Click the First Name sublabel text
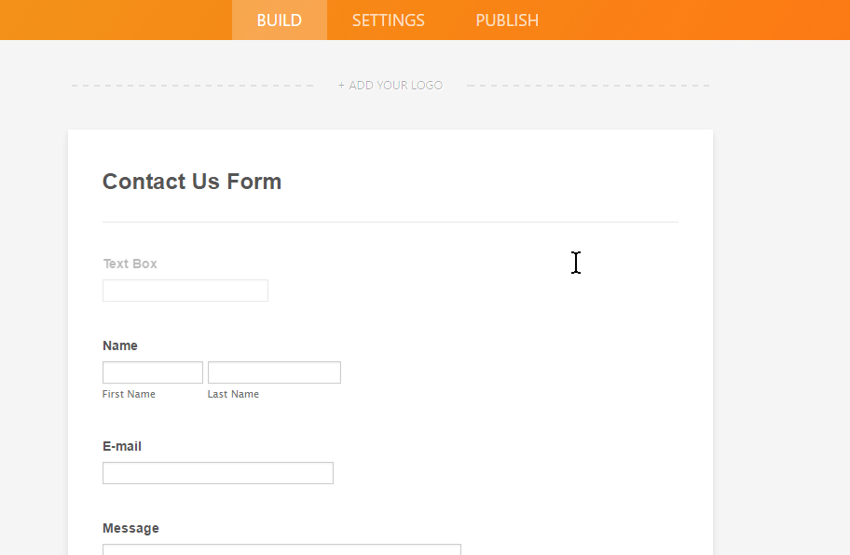Screen dimensions: 850x555 point(129,394)
